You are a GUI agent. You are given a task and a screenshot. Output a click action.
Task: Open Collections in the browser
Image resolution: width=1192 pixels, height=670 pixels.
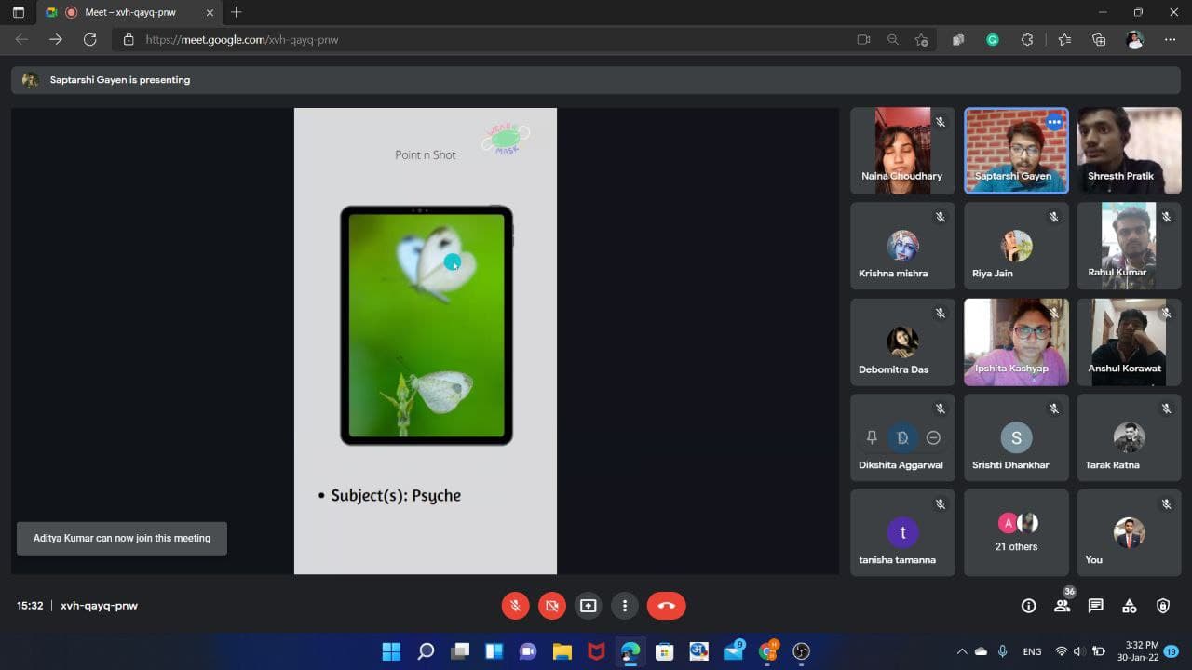point(1099,40)
